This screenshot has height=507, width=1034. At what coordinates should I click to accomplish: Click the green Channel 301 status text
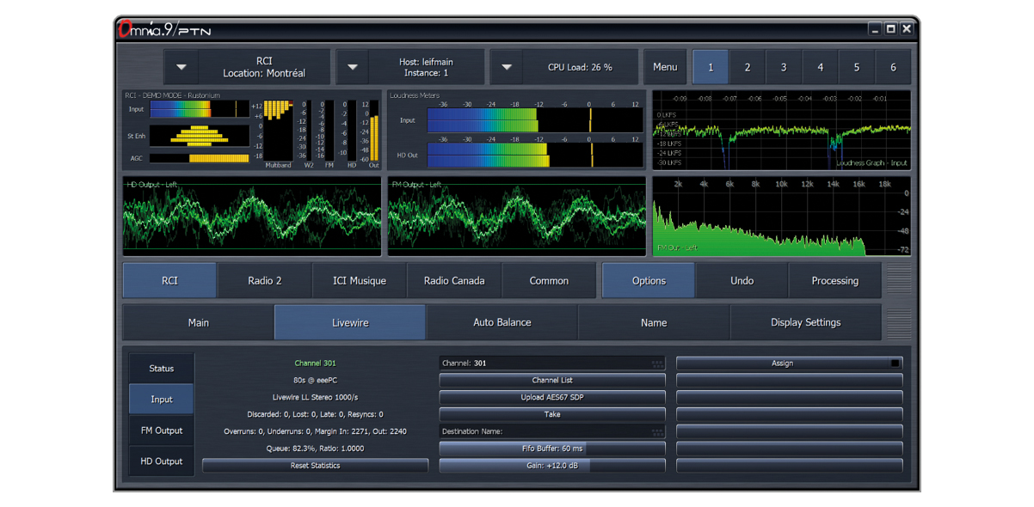coord(315,363)
